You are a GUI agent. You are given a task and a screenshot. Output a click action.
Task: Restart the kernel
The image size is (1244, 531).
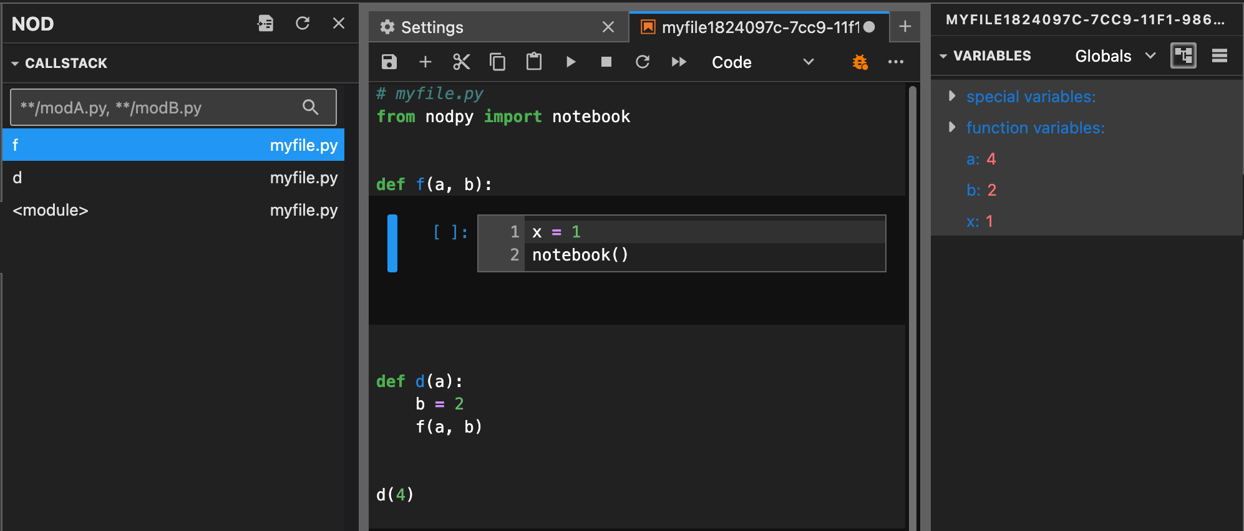click(x=643, y=62)
